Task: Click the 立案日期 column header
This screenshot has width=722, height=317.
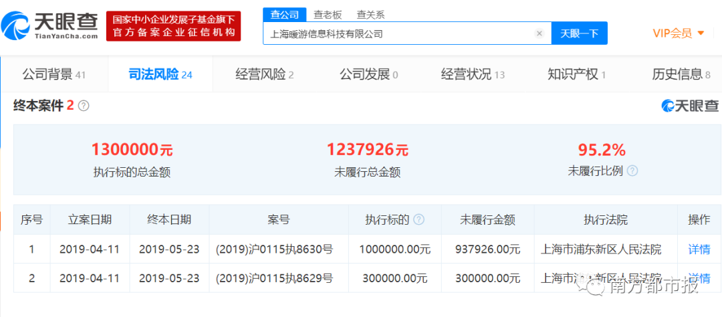Action: 90,220
